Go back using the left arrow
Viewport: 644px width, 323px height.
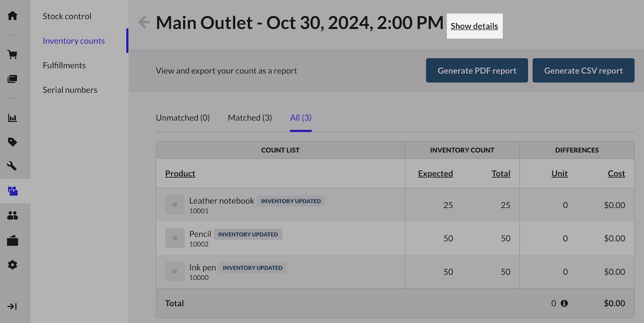click(x=144, y=22)
